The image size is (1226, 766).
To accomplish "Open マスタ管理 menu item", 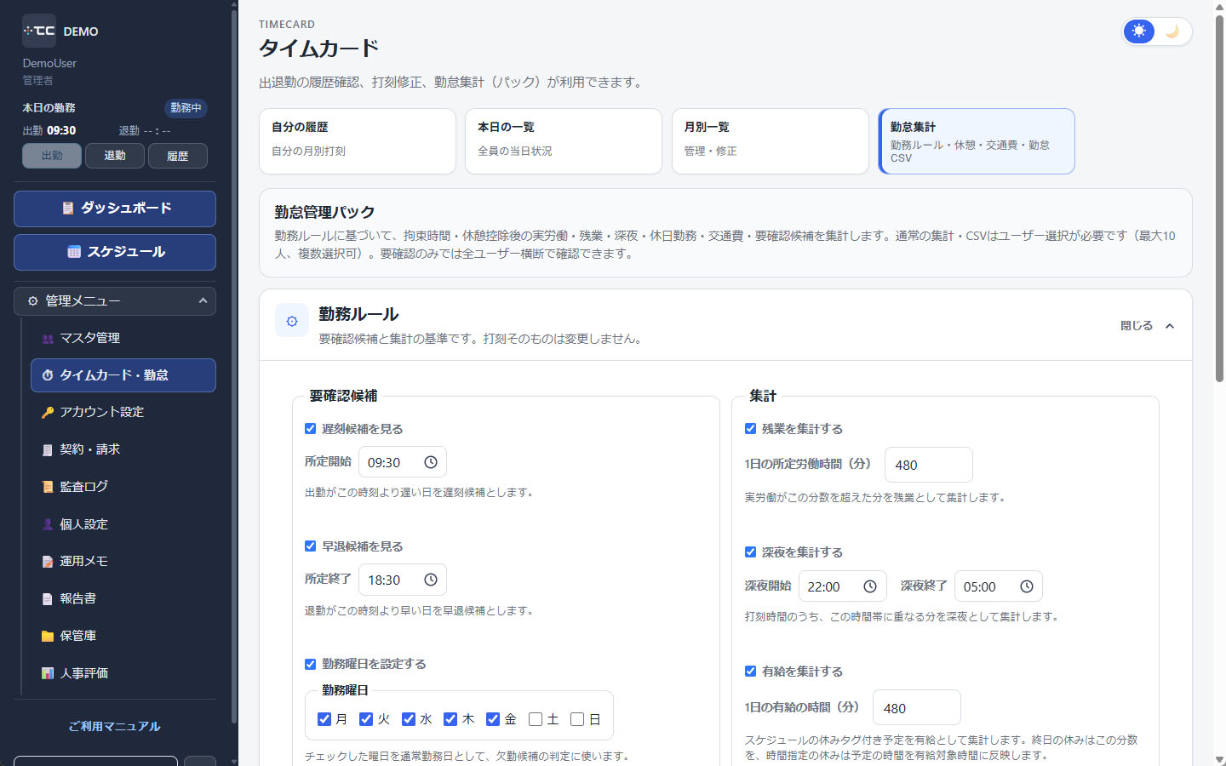I will pos(123,338).
